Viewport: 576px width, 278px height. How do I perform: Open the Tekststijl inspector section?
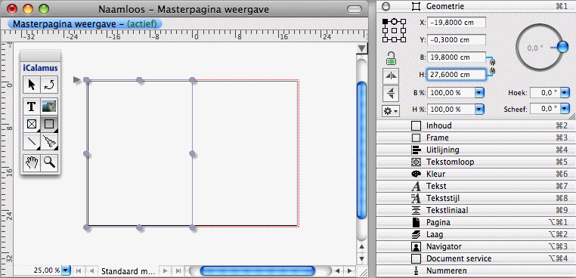[476, 199]
